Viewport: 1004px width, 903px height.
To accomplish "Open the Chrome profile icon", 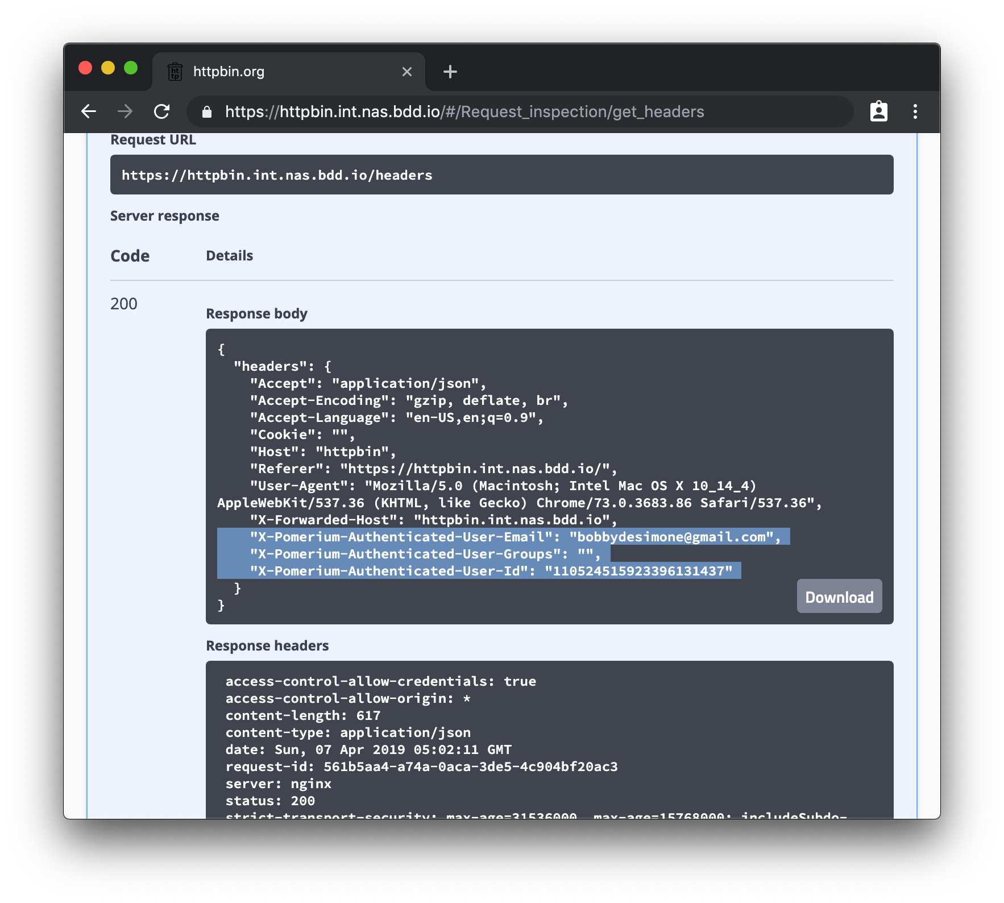I will (878, 111).
